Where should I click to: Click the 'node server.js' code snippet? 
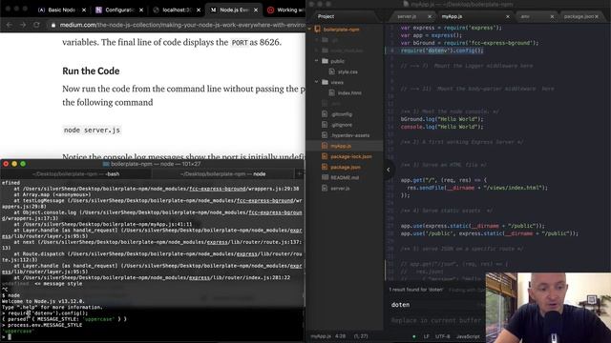(92, 131)
